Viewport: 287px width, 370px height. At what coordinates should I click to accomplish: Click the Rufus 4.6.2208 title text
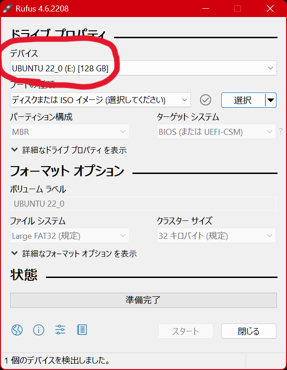[x=42, y=9]
